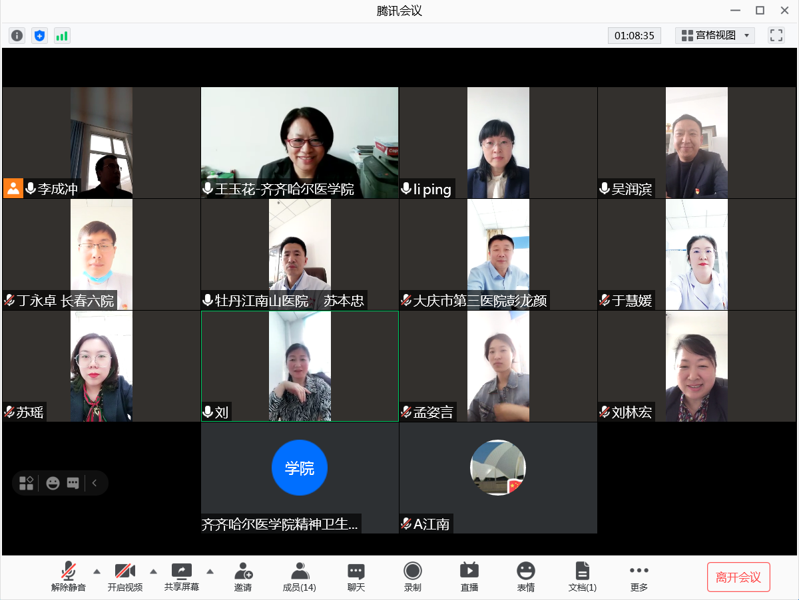Image resolution: width=799 pixels, height=600 pixels.
Task: Click the meeting info icon
Action: [x=17, y=36]
